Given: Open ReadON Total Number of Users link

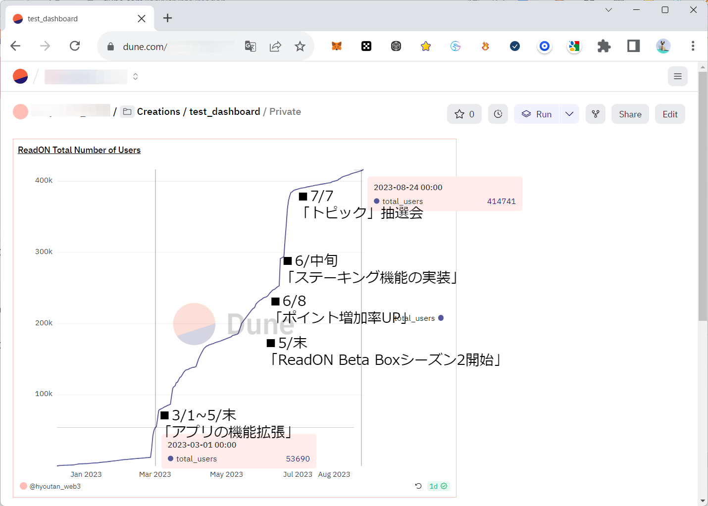Looking at the screenshot, I should click(79, 150).
